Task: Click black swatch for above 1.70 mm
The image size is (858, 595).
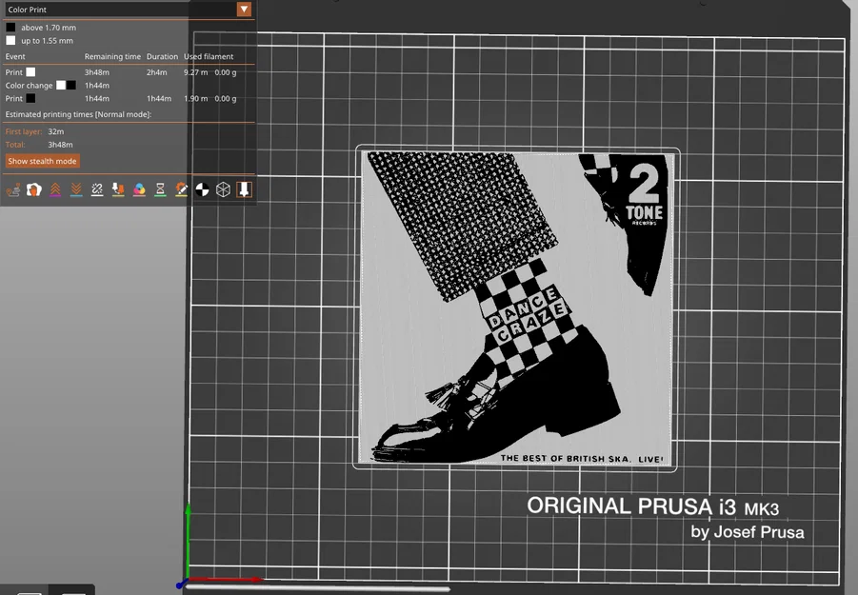Action: pyautogui.click(x=10, y=28)
